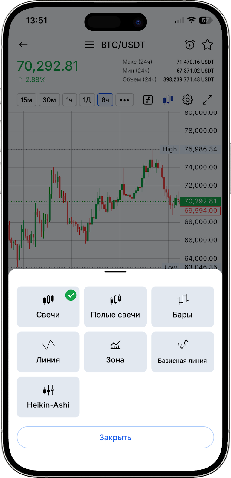This screenshot has height=478, width=231.
Task: Switch to the 15м timeframe
Action: (x=27, y=100)
